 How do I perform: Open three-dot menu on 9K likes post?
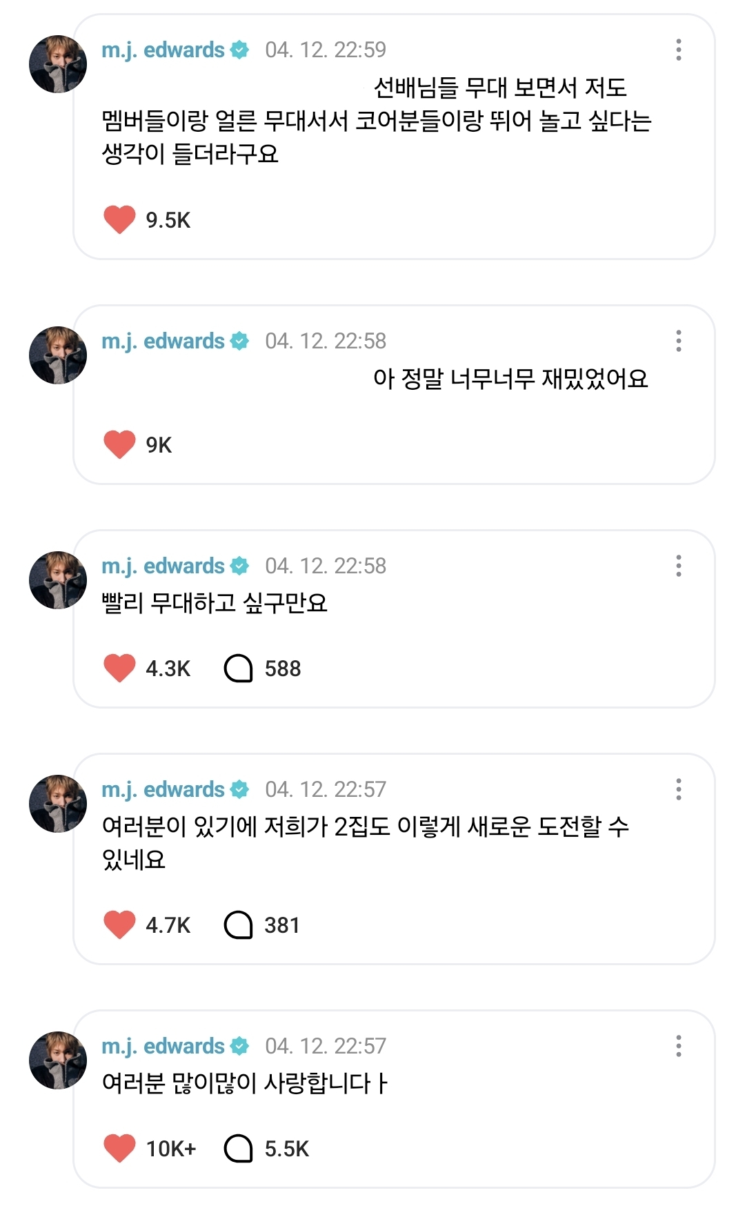(x=679, y=341)
